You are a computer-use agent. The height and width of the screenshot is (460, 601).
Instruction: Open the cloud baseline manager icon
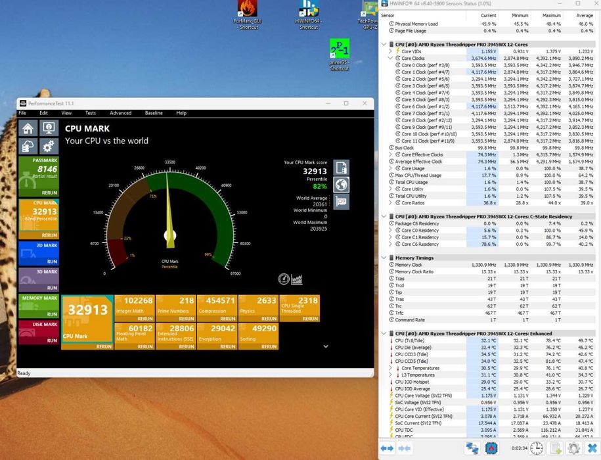[28, 146]
